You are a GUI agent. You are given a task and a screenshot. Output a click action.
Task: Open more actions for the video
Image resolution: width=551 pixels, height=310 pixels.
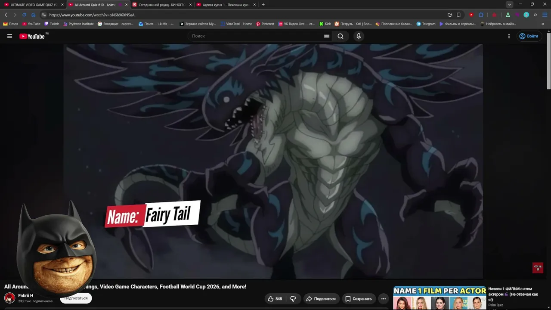click(x=384, y=299)
